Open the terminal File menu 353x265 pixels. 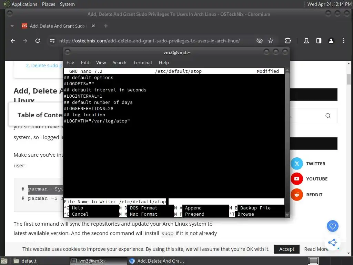pyautogui.click(x=70, y=63)
